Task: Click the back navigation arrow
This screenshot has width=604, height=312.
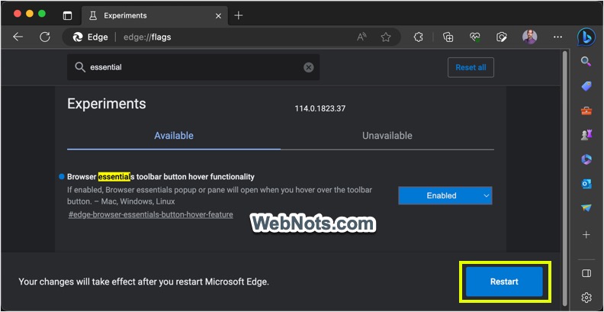Action: pyautogui.click(x=18, y=37)
